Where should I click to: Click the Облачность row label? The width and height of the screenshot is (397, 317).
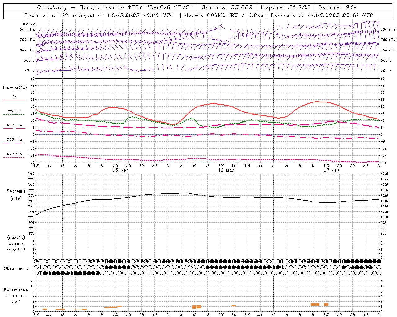click(16, 269)
